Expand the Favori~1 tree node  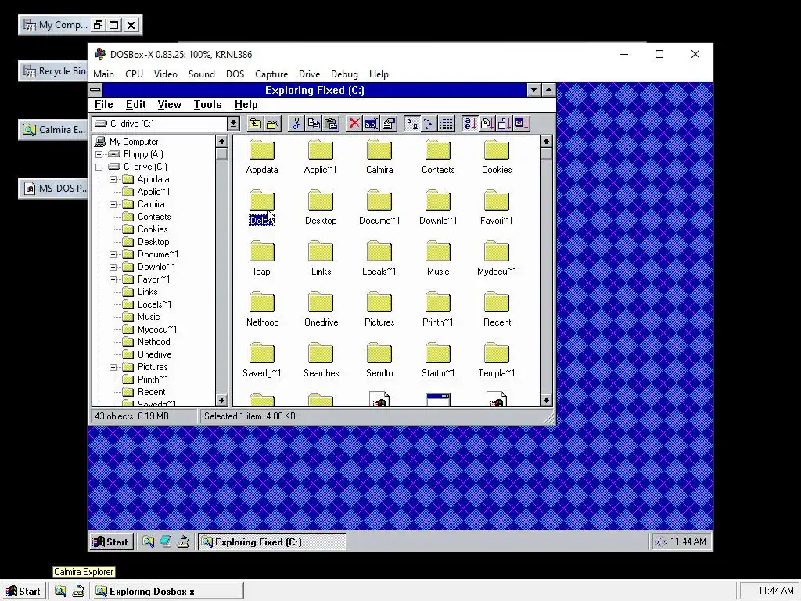coord(113,279)
